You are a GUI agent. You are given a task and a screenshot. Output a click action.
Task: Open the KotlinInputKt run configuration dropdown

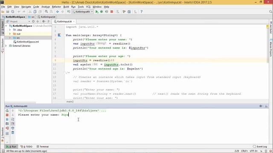[x=83, y=11]
